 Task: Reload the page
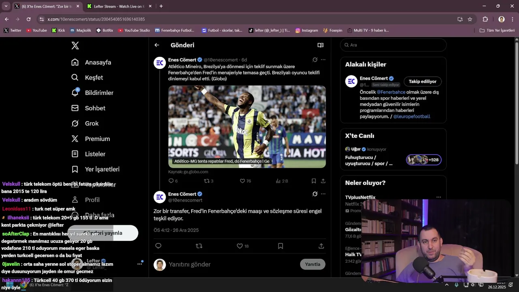pos(28,19)
